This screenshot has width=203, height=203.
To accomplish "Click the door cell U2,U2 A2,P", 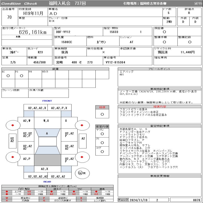I will [26, 135].
